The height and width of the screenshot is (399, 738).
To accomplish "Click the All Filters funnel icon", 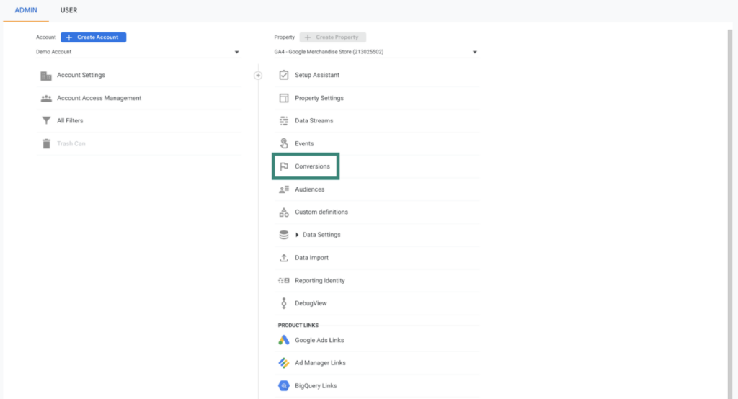I will (46, 121).
